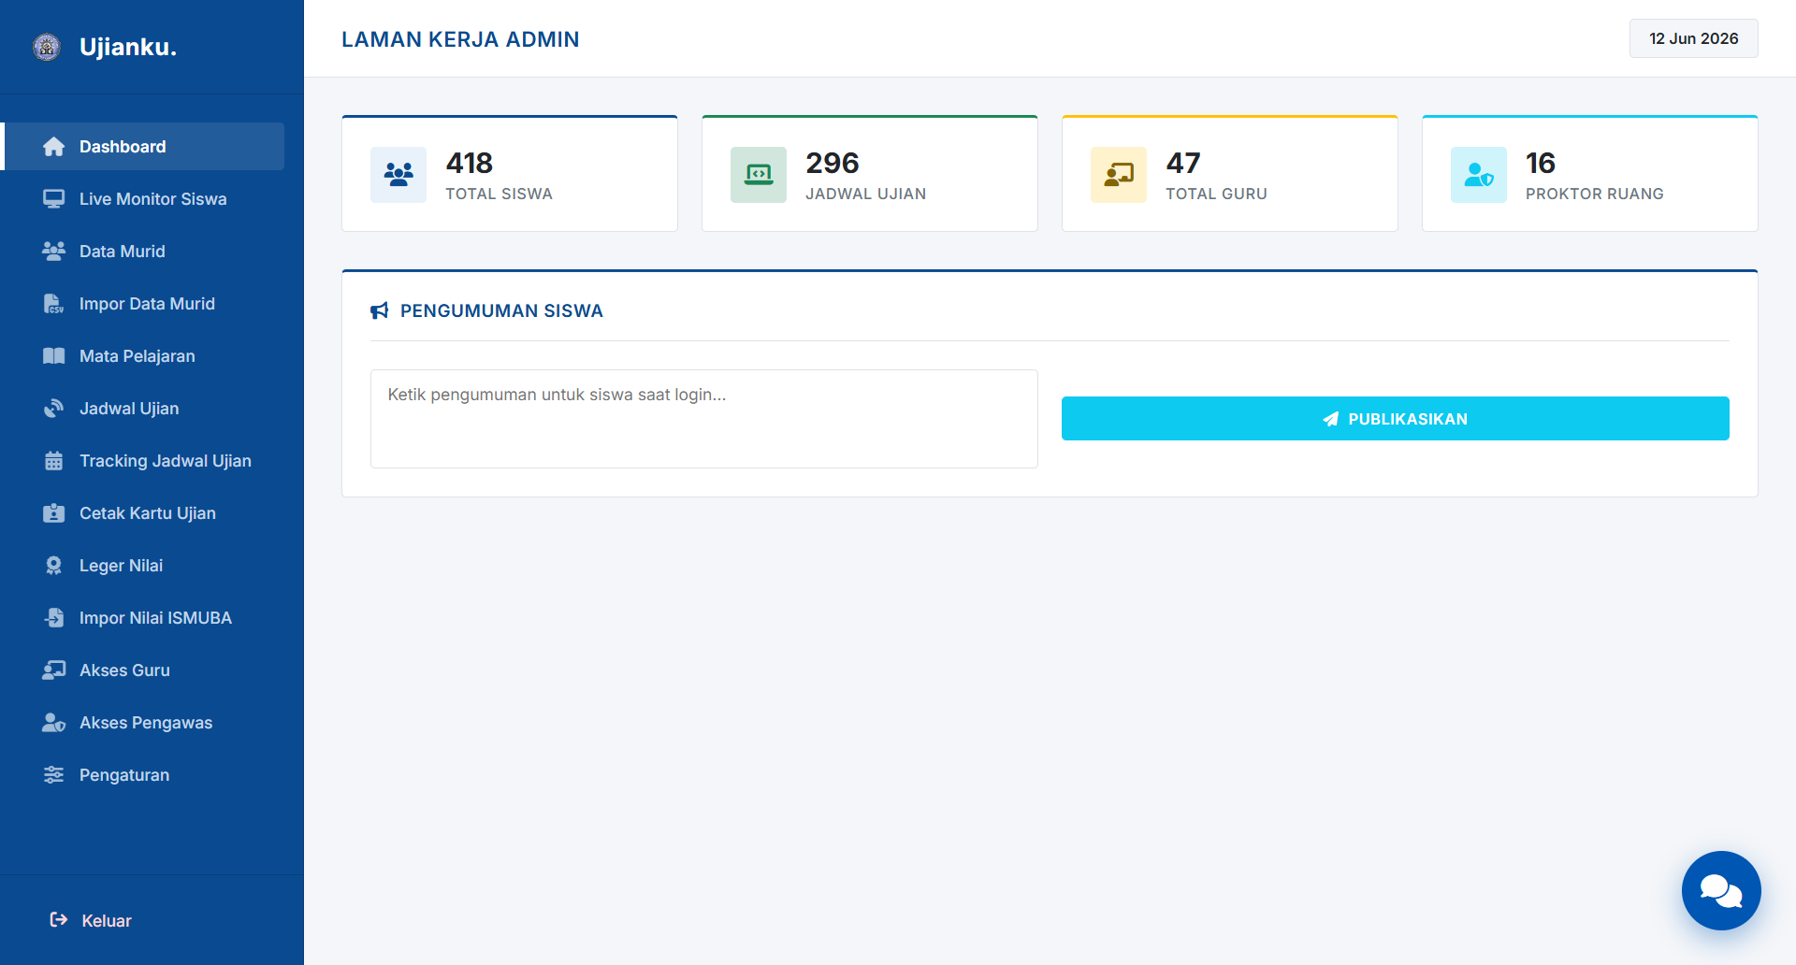Click the paper plane icon on Publikasikan

[x=1331, y=419]
